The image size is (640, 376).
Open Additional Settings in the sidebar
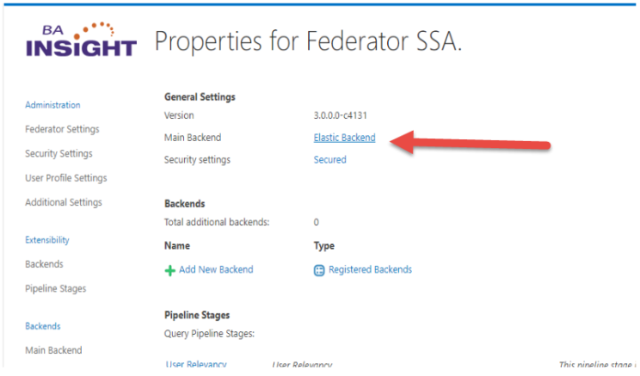point(64,203)
